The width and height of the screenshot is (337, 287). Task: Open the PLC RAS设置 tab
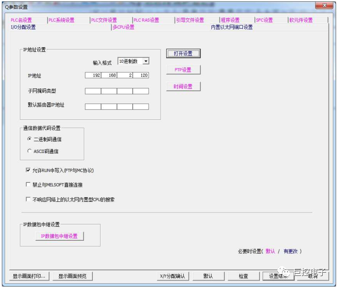click(x=146, y=20)
